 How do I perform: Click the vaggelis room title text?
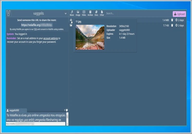[x=39, y=13]
